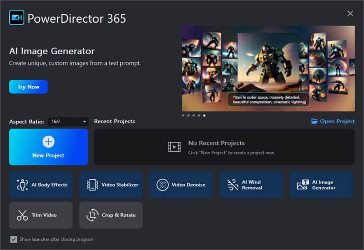Open the Open Project link
This screenshot has width=364, height=250.
click(x=333, y=121)
